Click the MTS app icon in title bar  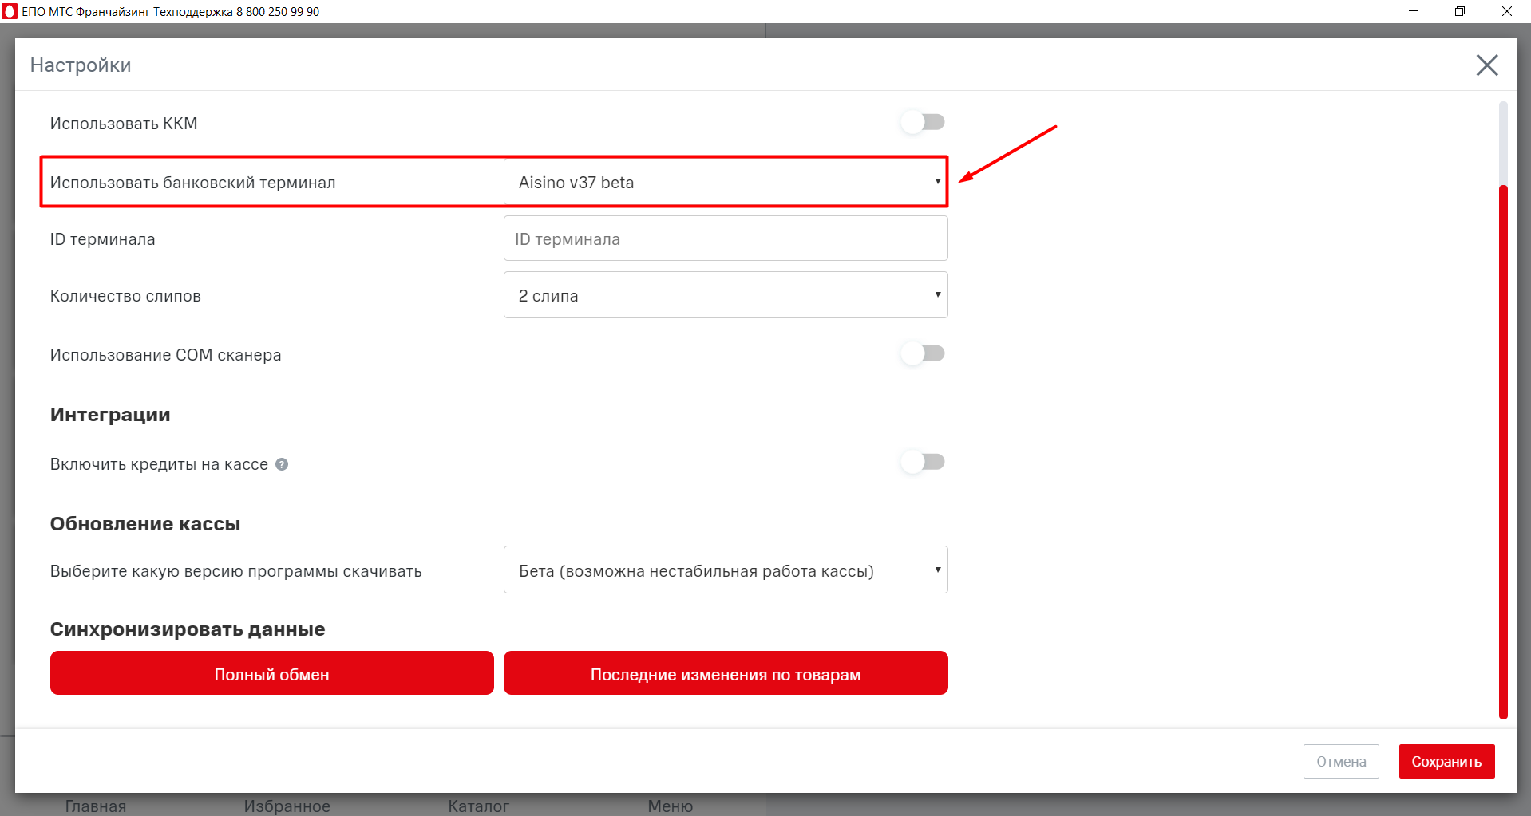[x=10, y=11]
